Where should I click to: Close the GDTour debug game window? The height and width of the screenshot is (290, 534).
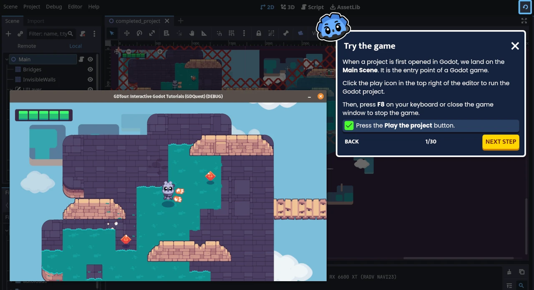click(320, 96)
